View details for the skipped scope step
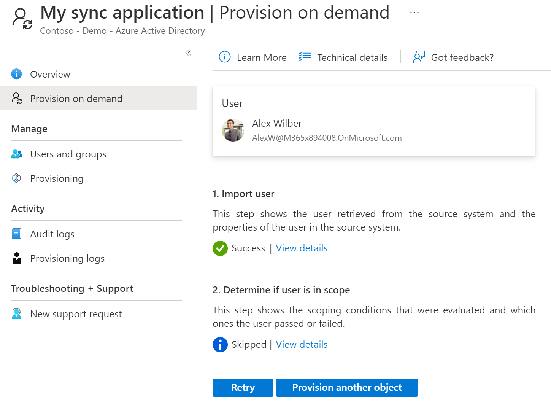Screen dimensions: 551x404 (302, 344)
